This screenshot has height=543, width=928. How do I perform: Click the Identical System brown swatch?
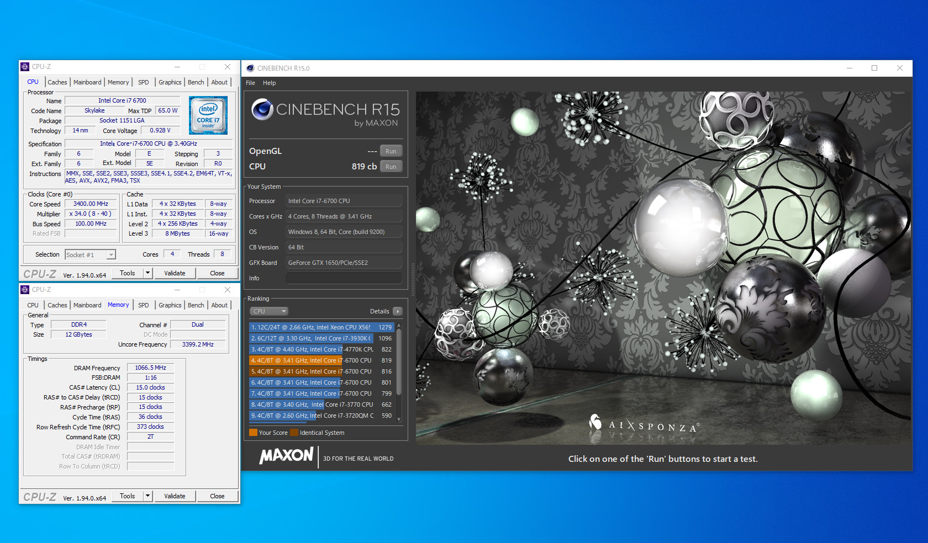click(294, 433)
